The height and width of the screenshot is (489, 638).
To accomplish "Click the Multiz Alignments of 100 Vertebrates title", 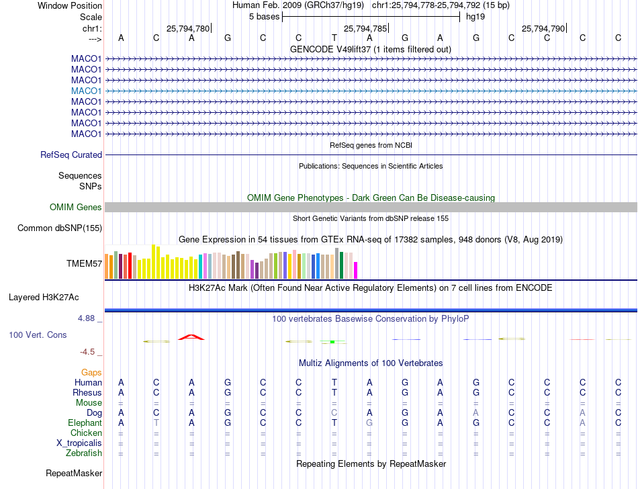I will pyautogui.click(x=371, y=363).
